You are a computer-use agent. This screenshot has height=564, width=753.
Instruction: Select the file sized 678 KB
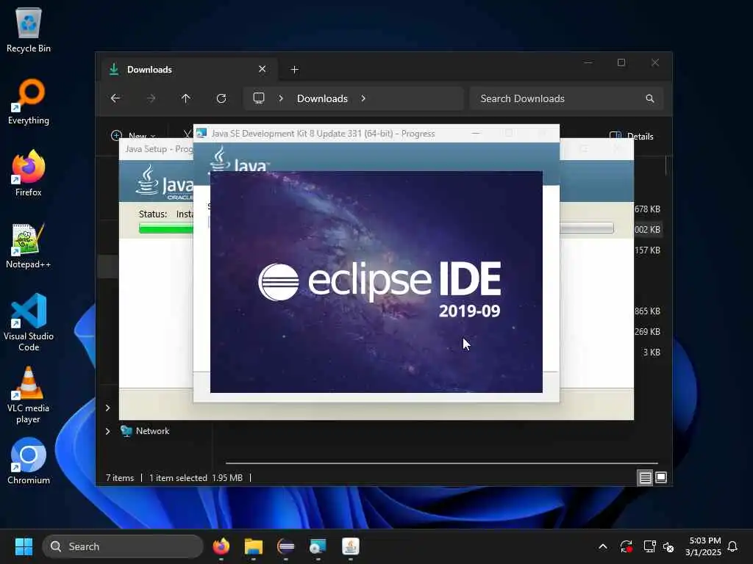[x=647, y=209]
